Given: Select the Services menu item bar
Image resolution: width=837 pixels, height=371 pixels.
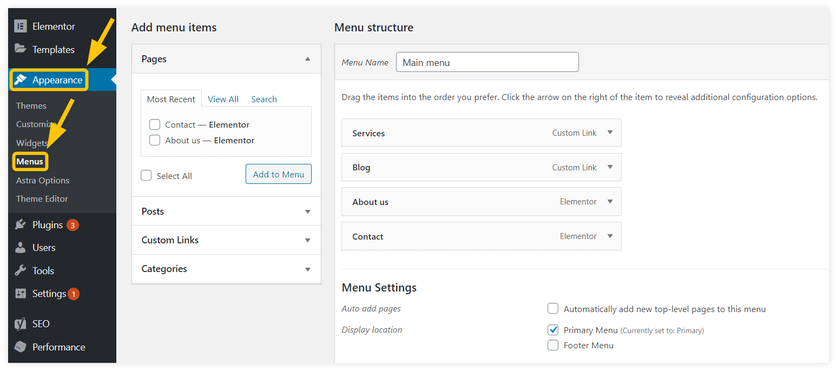Looking at the screenshot, I should pos(482,132).
